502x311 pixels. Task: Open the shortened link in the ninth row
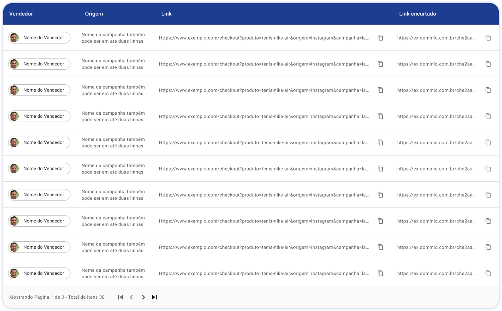click(436, 247)
